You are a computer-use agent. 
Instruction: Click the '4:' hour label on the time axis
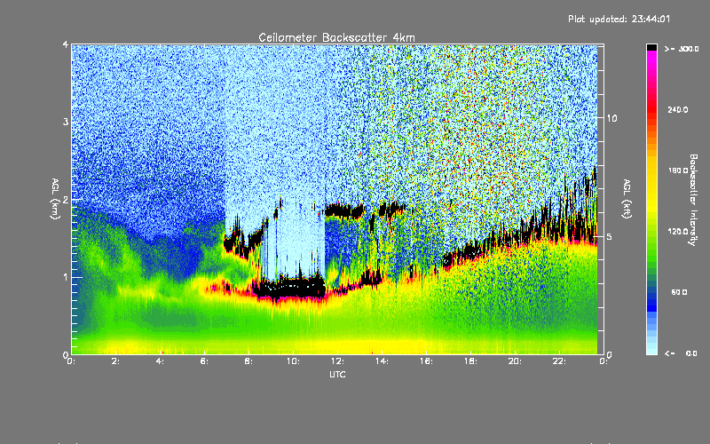coord(160,361)
